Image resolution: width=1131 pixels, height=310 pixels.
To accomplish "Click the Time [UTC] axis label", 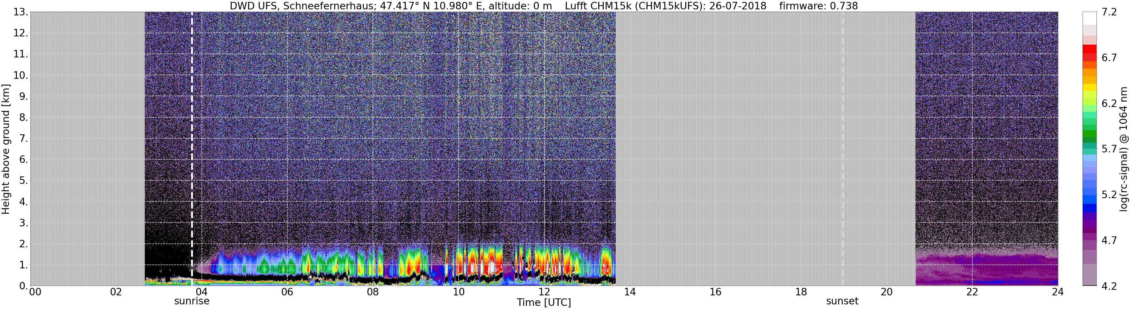I will [544, 302].
